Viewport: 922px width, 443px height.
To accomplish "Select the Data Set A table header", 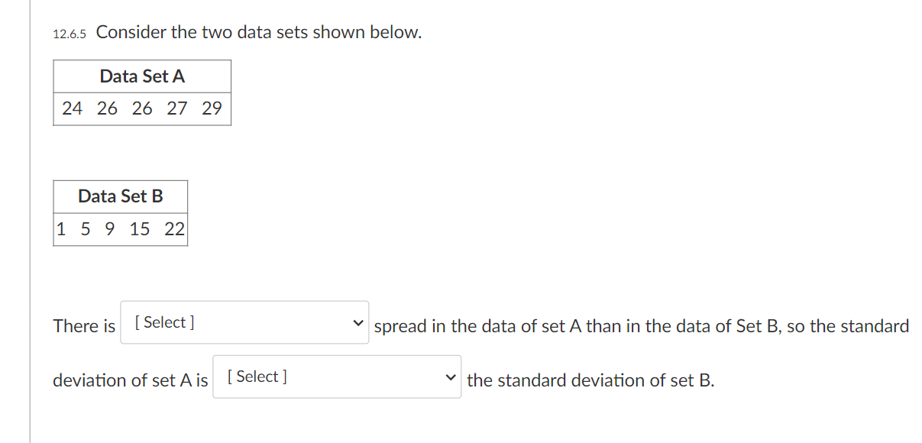I will click(142, 76).
